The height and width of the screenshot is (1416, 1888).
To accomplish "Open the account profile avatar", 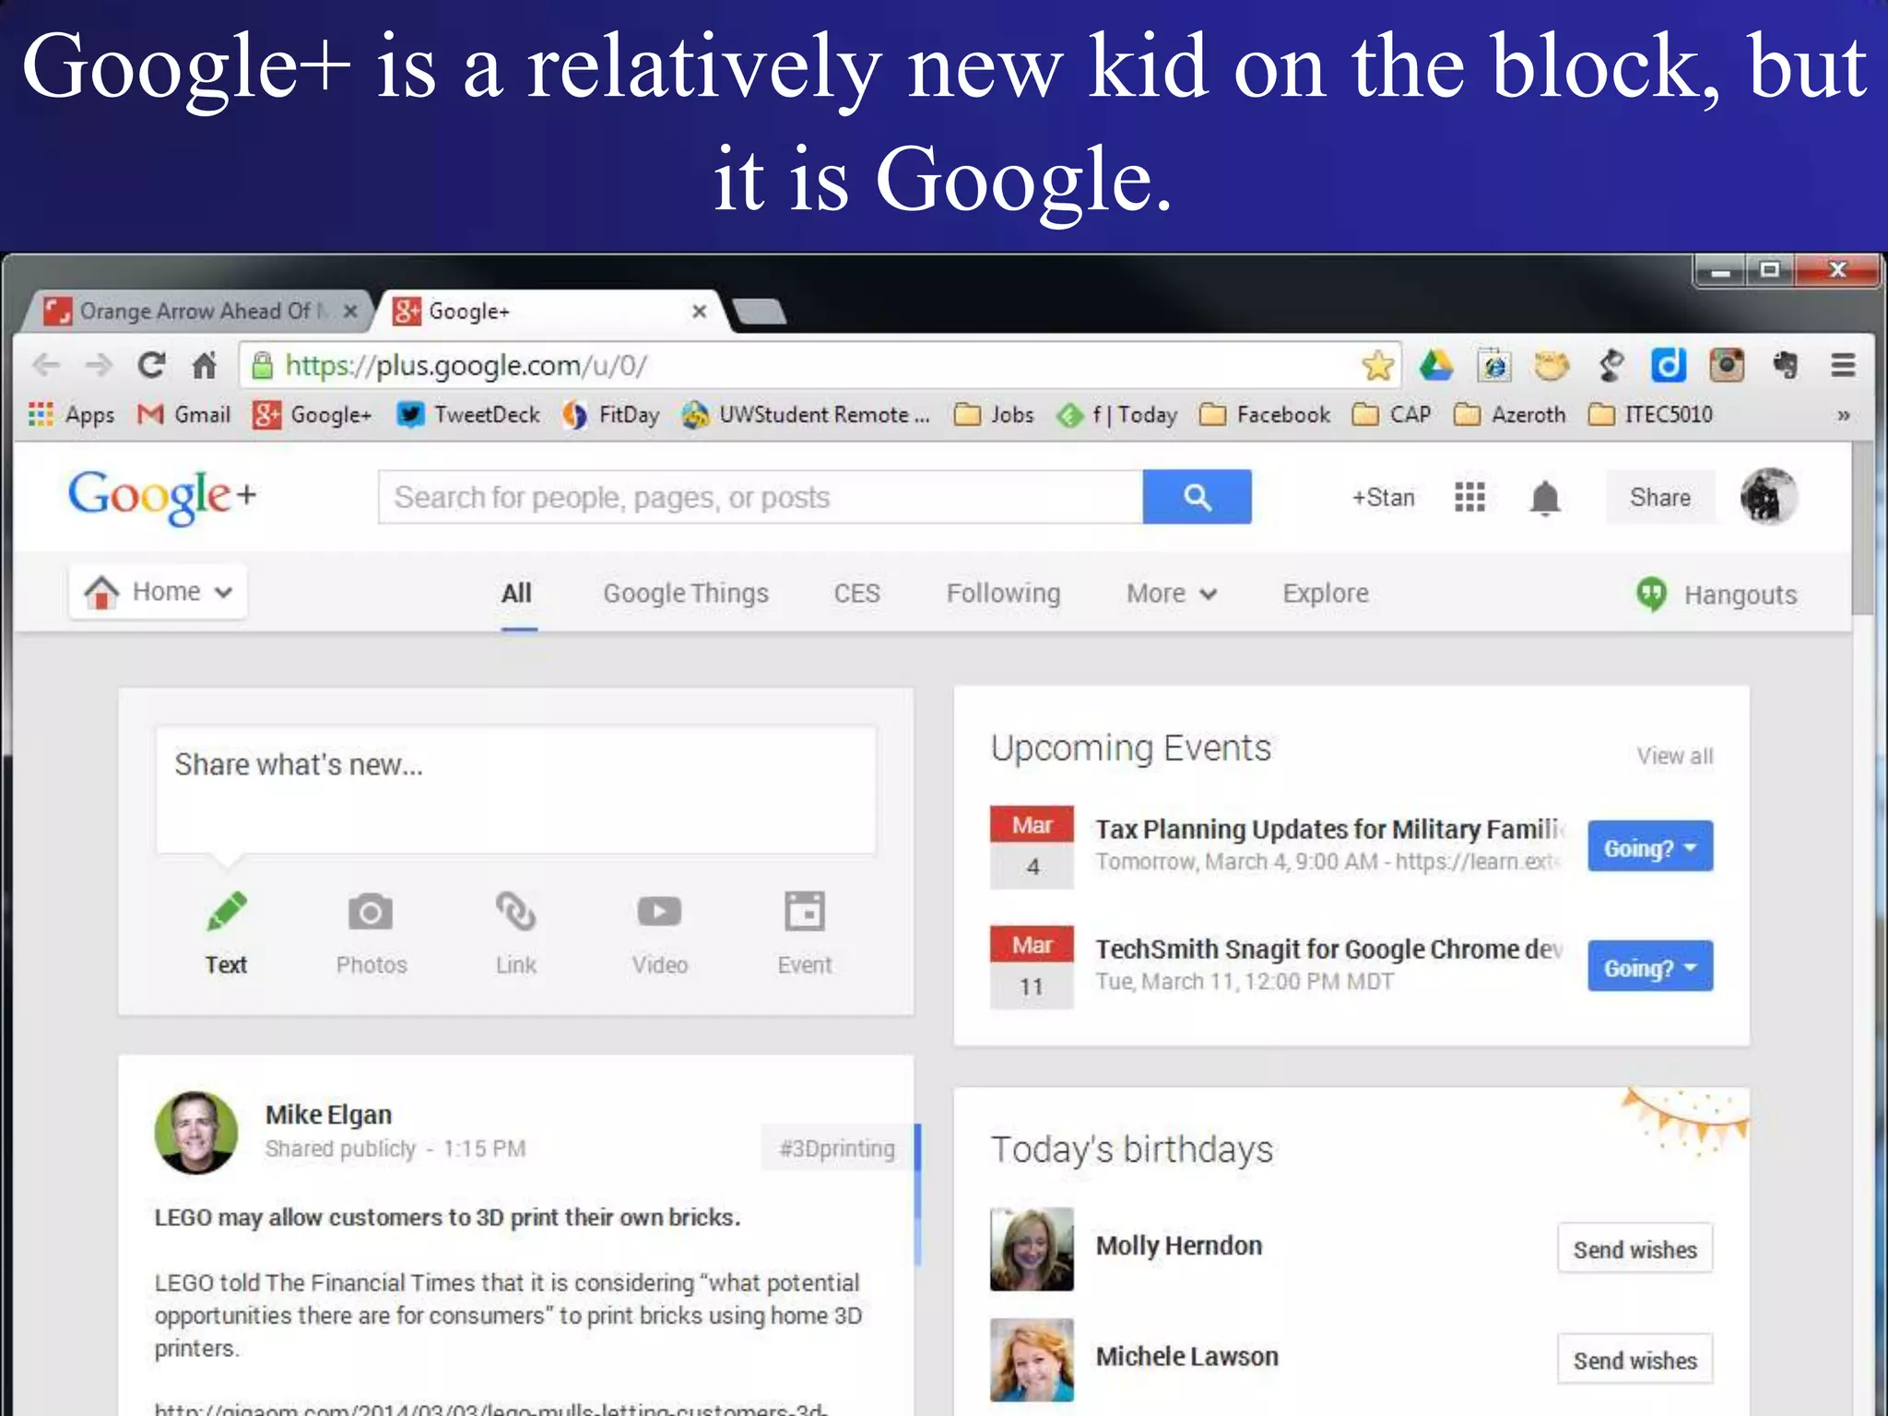I will (1768, 497).
